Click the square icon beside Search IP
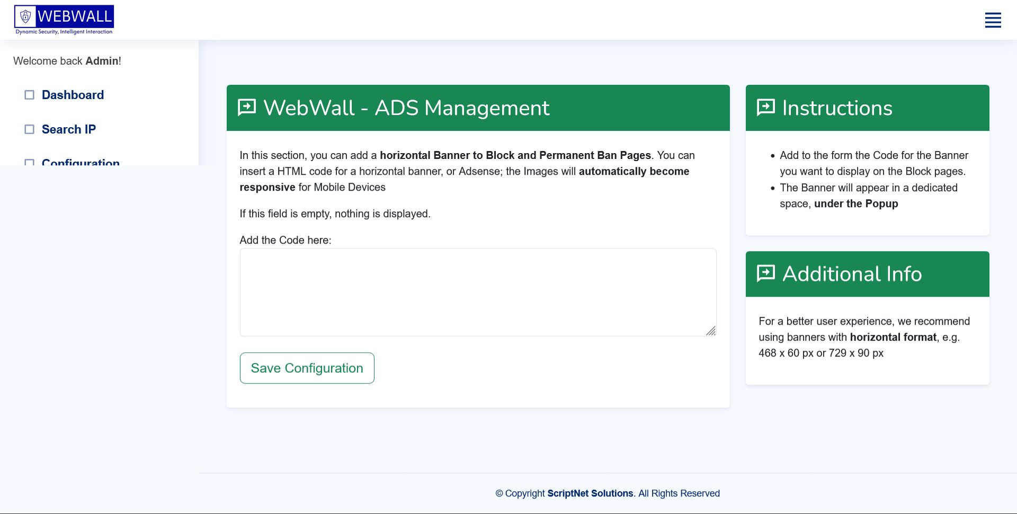The height and width of the screenshot is (514, 1017). (30, 129)
